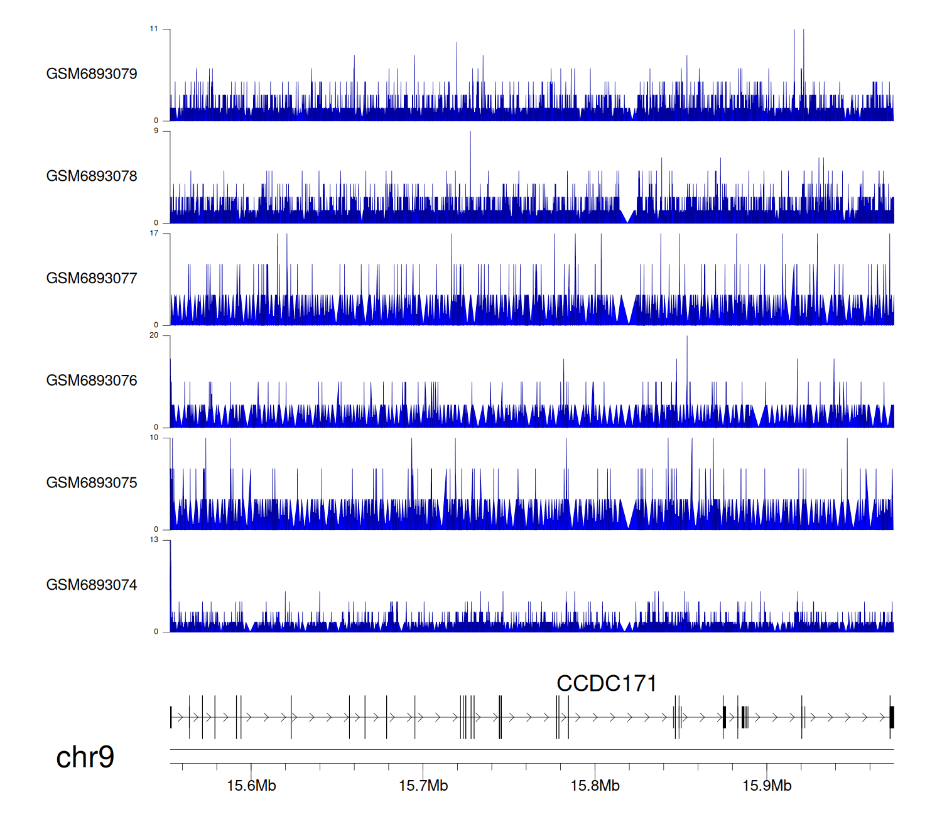The height and width of the screenshot is (829, 942).
Task: Click the 15.8Mb coordinate label
Action: pyautogui.click(x=595, y=786)
